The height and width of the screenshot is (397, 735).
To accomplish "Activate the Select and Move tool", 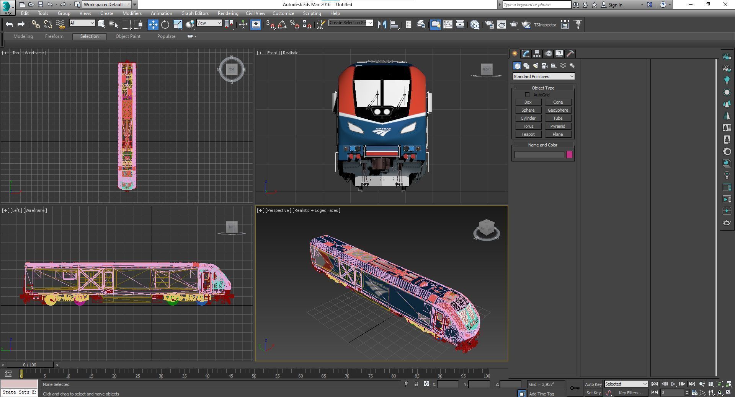I will click(153, 24).
